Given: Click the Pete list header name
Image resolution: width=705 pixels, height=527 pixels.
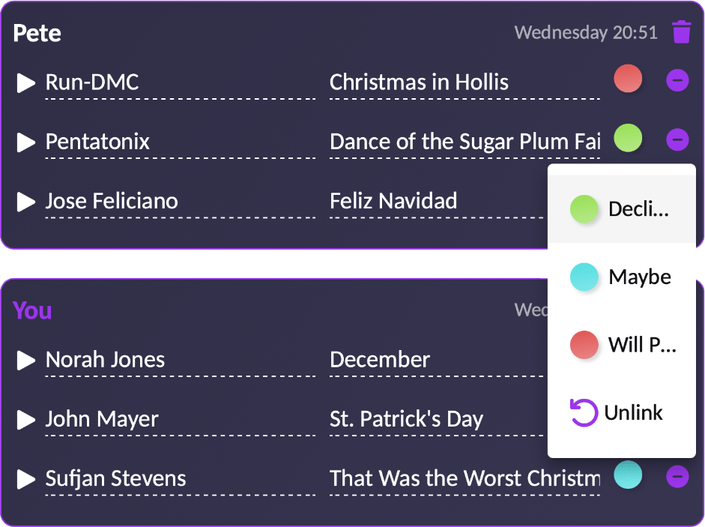Looking at the screenshot, I should pyautogui.click(x=37, y=33).
